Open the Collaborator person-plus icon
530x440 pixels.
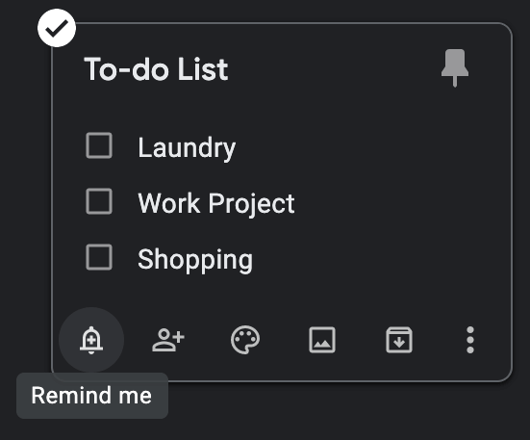168,340
